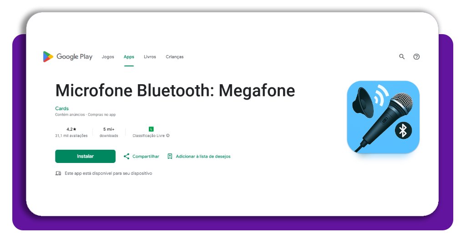Go to the Crianças tab
Image resolution: width=466 pixels, height=244 pixels.
coord(174,57)
